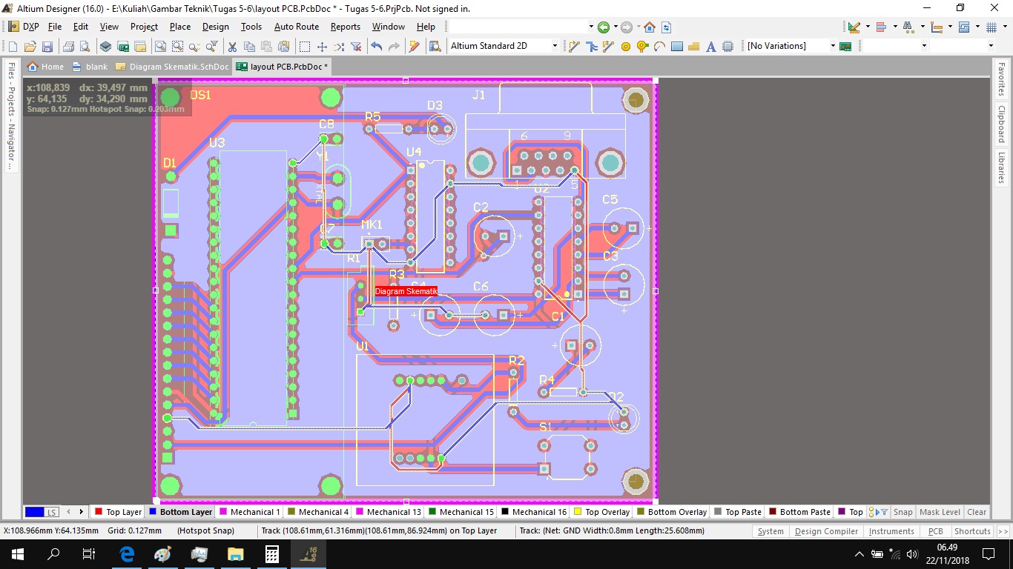
Task: Switch to the blank document tab
Action: coord(90,67)
